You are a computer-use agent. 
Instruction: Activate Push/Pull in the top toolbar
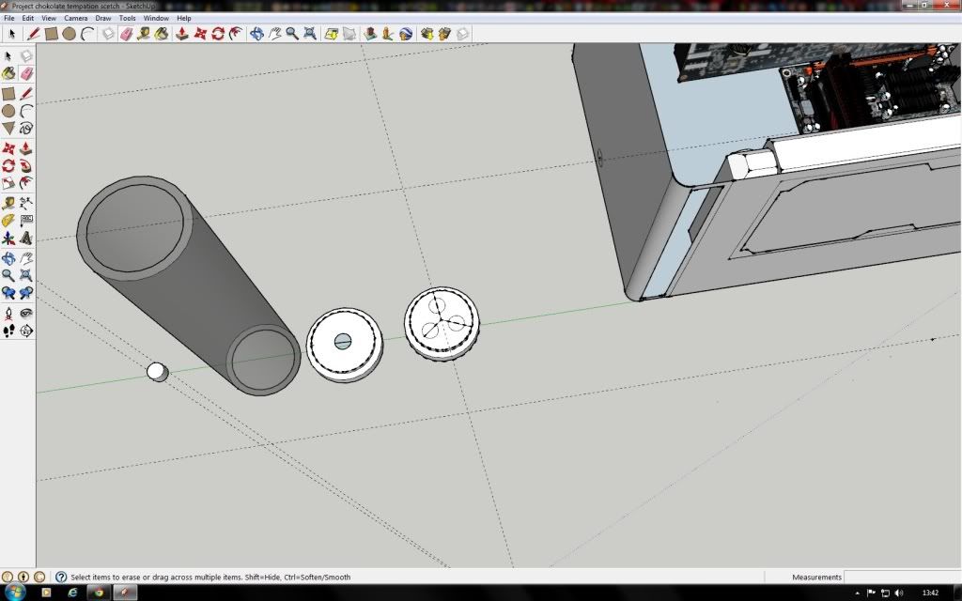[x=181, y=34]
